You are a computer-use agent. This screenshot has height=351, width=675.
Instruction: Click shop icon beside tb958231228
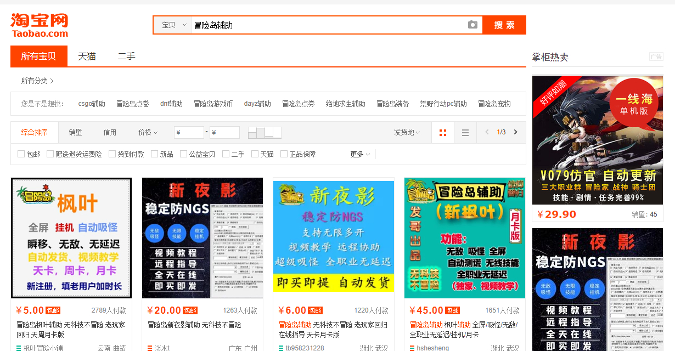point(281,348)
